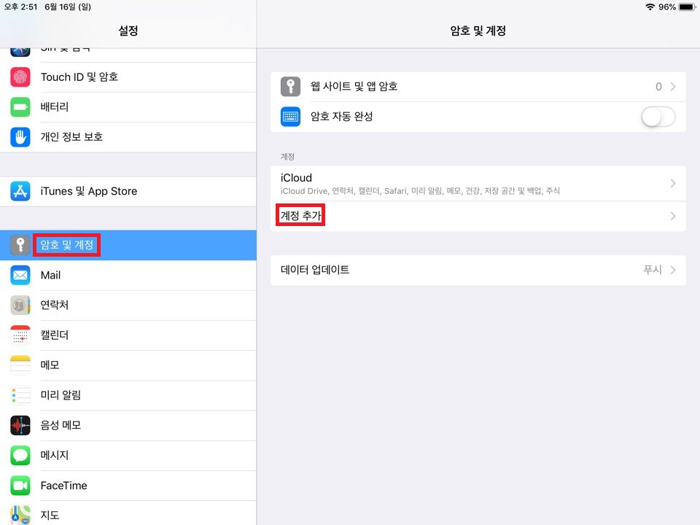Select the 메모 (Notes) icon

pos(20,365)
